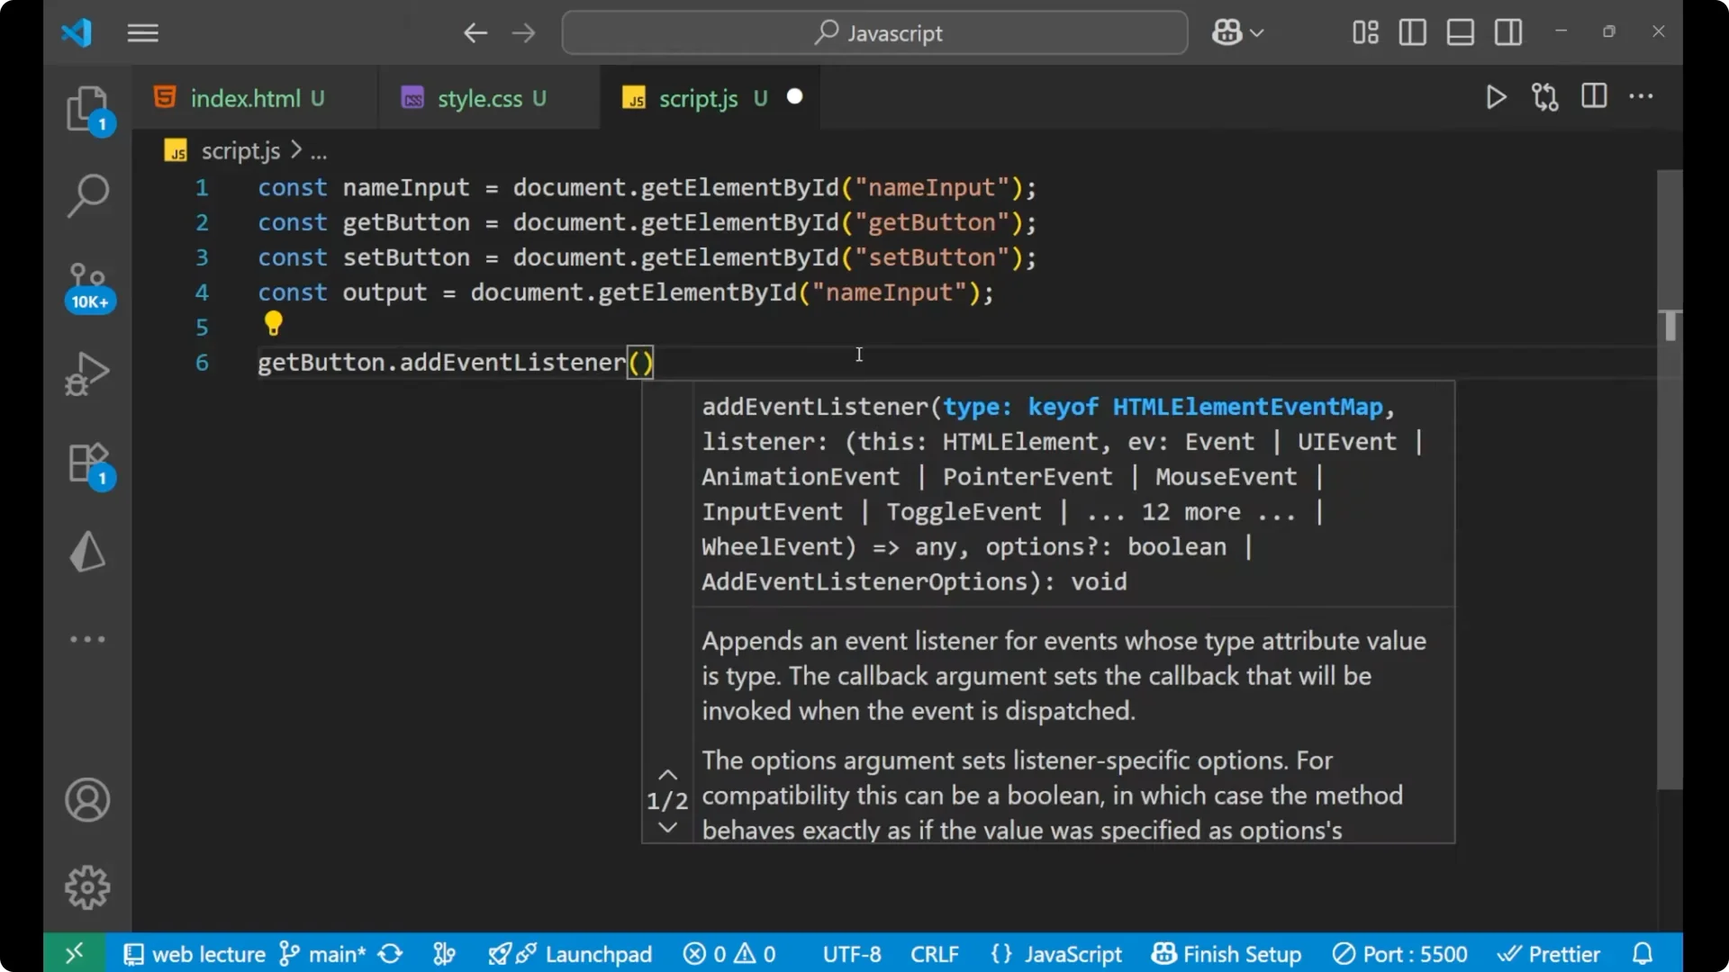This screenshot has height=972, width=1729.
Task: Open Manage settings gear
Action: click(87, 886)
